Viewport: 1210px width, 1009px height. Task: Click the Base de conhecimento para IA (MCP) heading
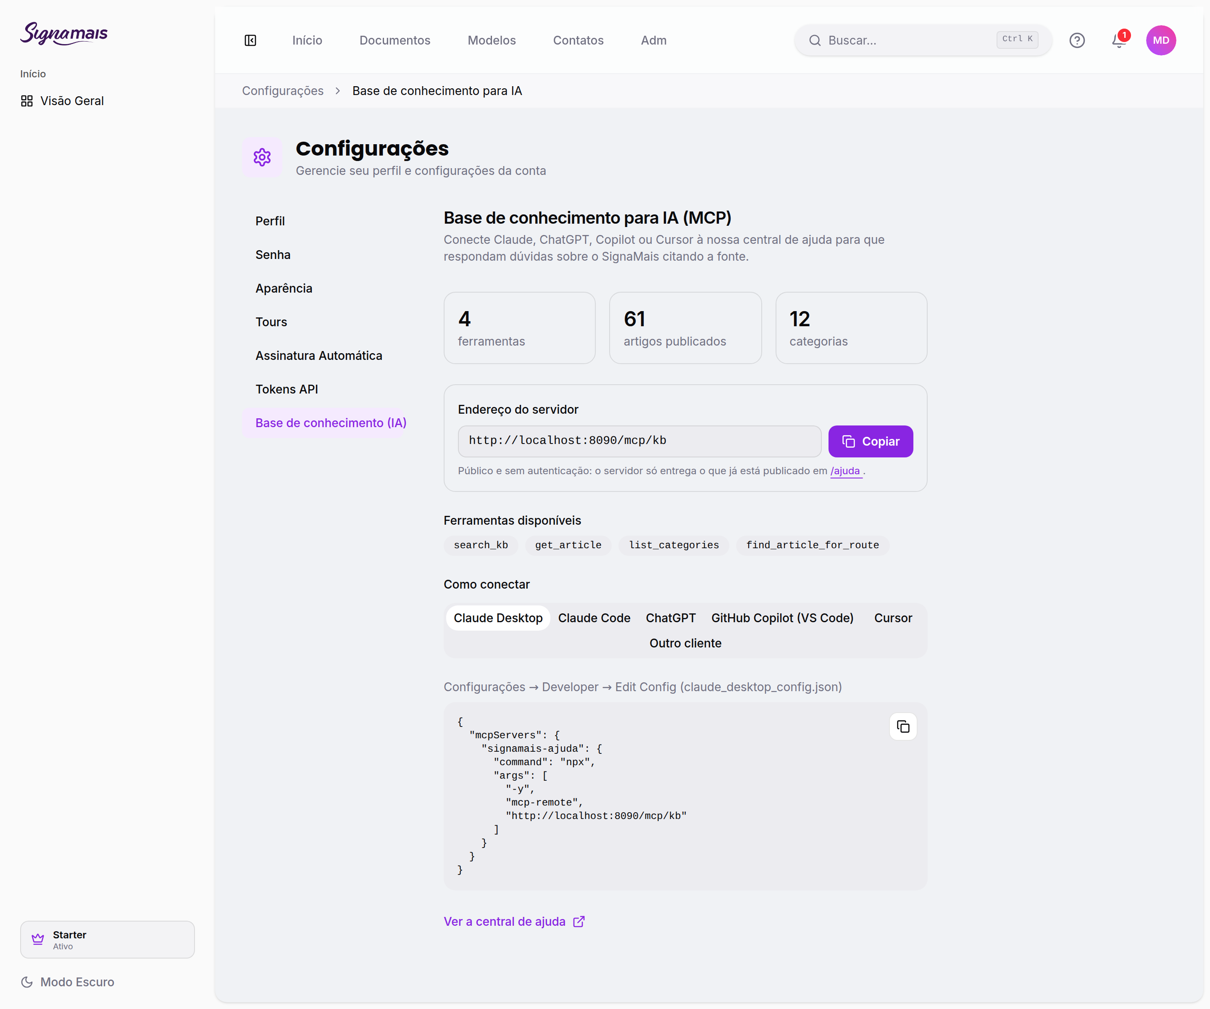(587, 218)
